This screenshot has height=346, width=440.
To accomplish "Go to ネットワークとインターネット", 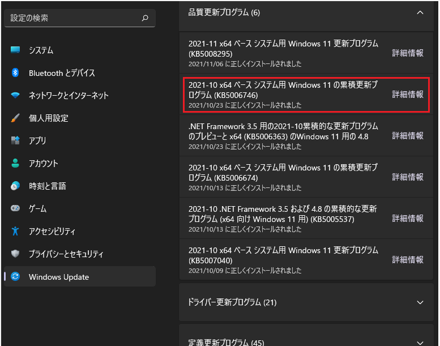I will [x=80, y=95].
